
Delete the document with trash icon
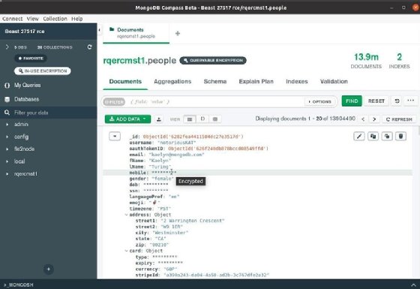(x=400, y=136)
